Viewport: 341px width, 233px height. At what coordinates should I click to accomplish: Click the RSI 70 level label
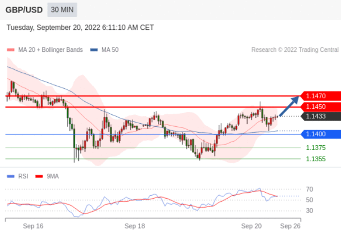click(x=309, y=190)
